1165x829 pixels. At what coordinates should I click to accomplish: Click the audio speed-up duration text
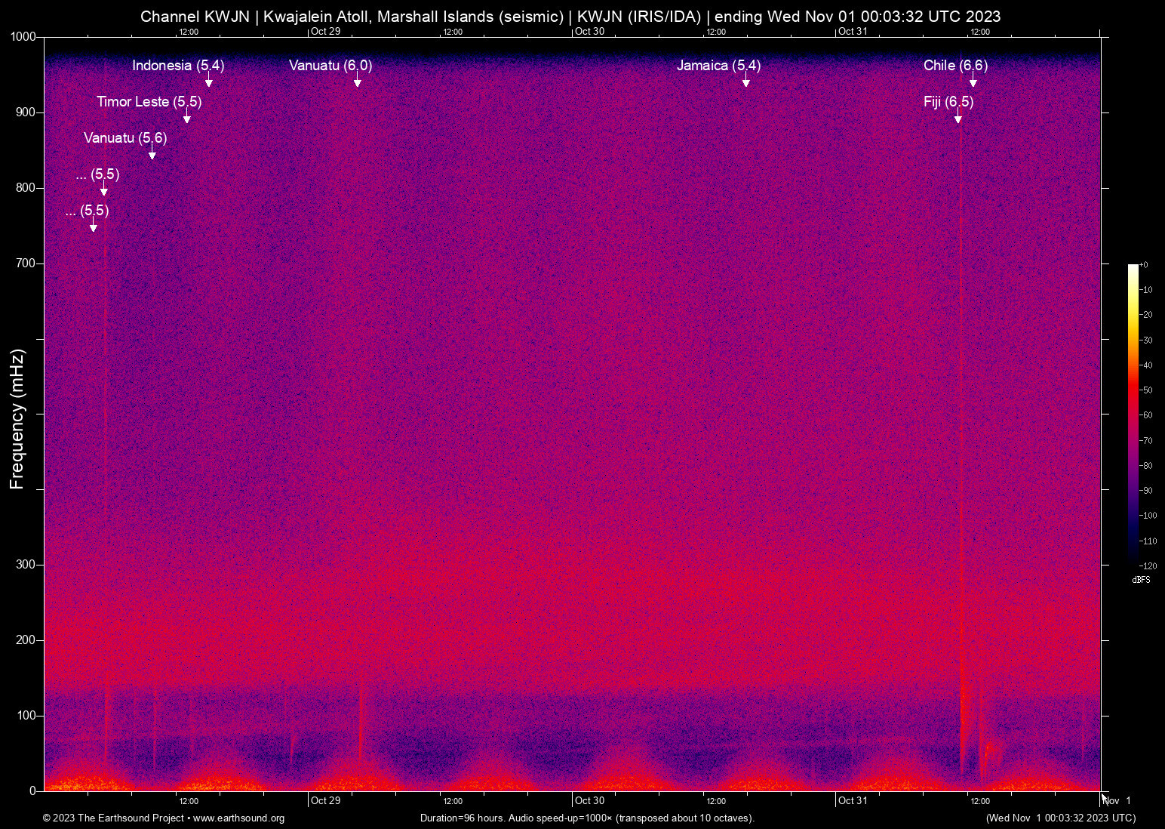tap(586, 818)
